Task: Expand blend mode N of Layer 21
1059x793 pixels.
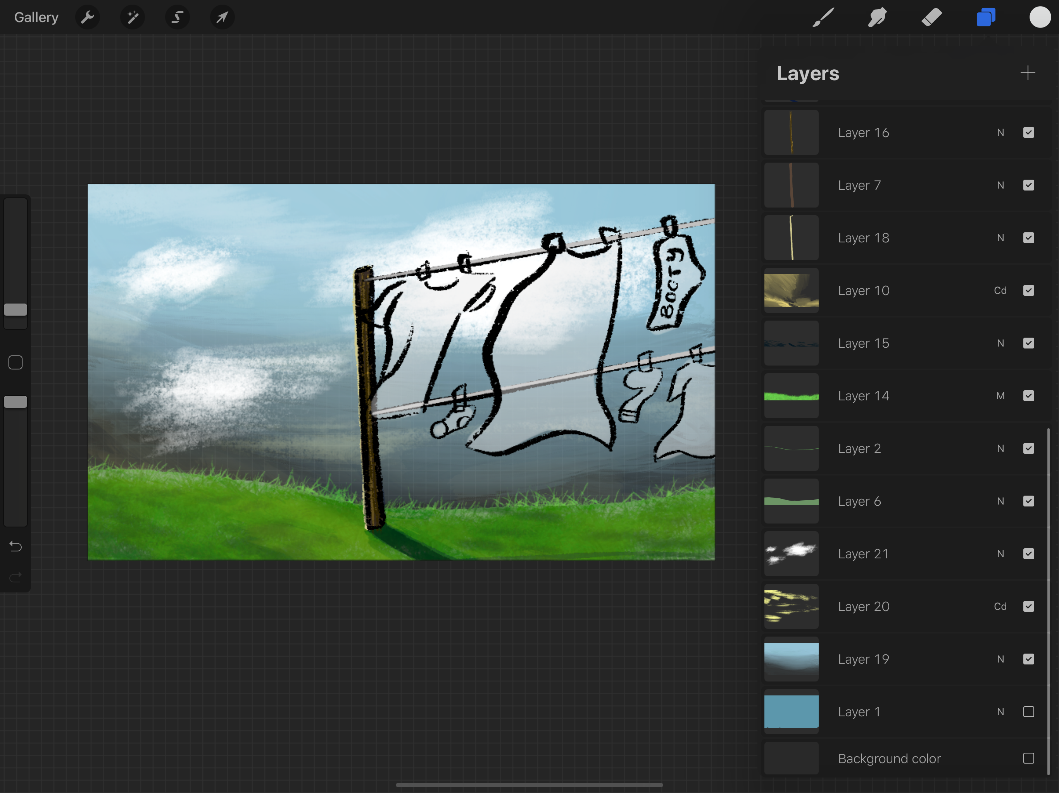Action: click(x=1000, y=554)
